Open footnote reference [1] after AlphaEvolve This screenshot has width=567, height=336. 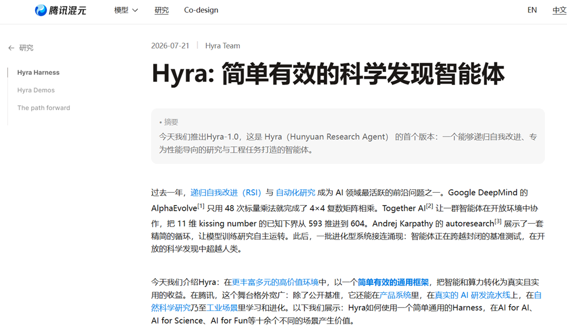[x=201, y=206]
